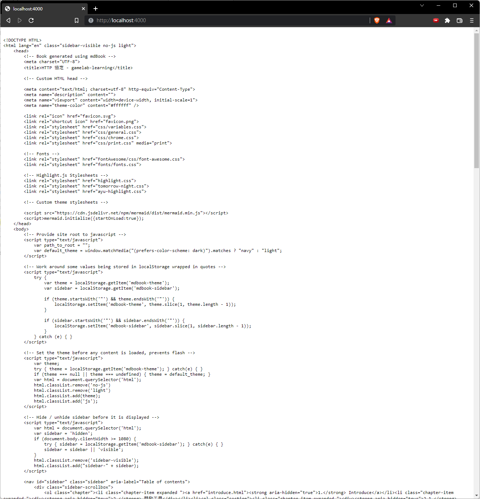Select the localhost:4000 tab
The width and height of the screenshot is (480, 499).
(39, 9)
